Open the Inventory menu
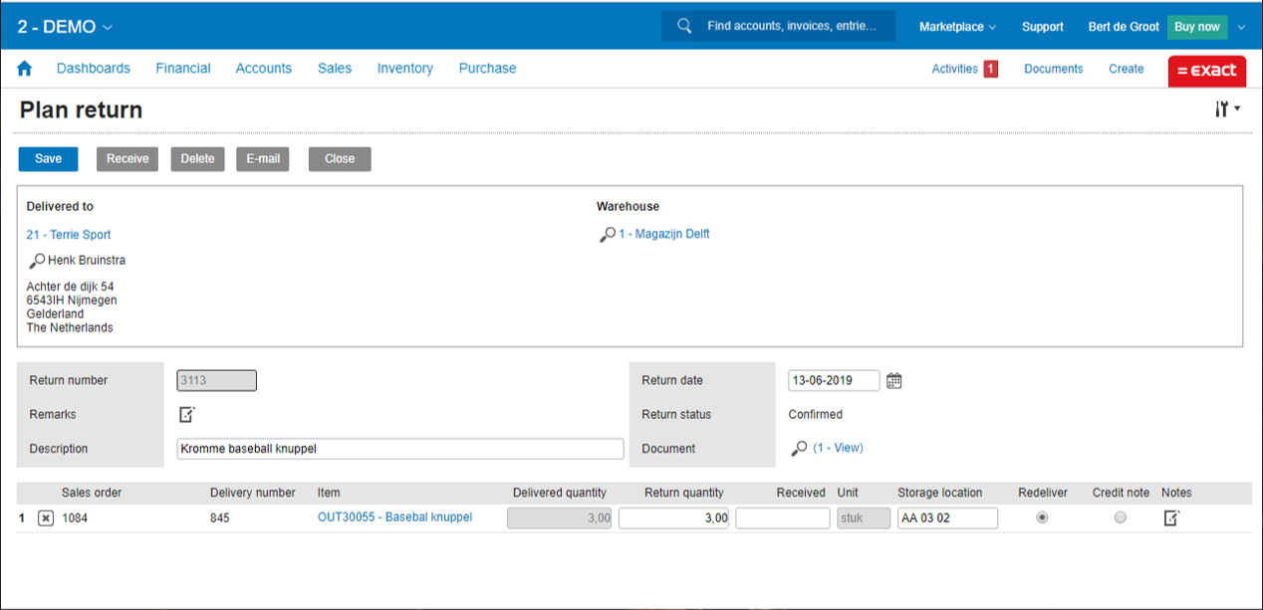 point(404,69)
